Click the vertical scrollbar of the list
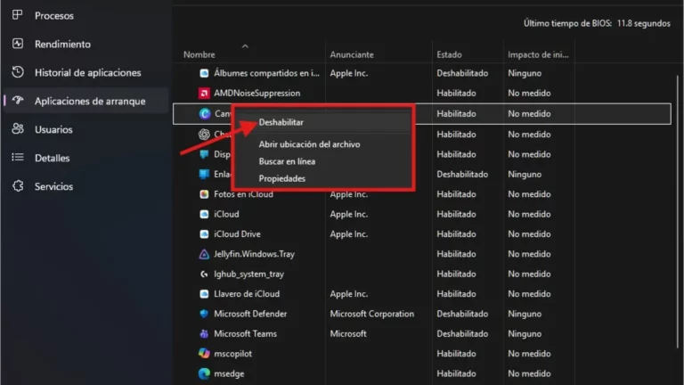 [678, 212]
